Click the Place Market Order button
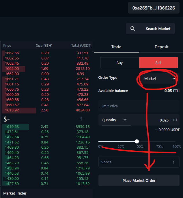 (x=139, y=180)
